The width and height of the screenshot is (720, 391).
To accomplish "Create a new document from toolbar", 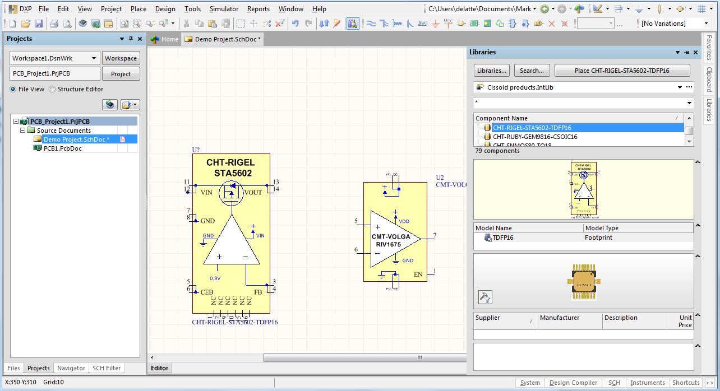I will click(x=13, y=24).
